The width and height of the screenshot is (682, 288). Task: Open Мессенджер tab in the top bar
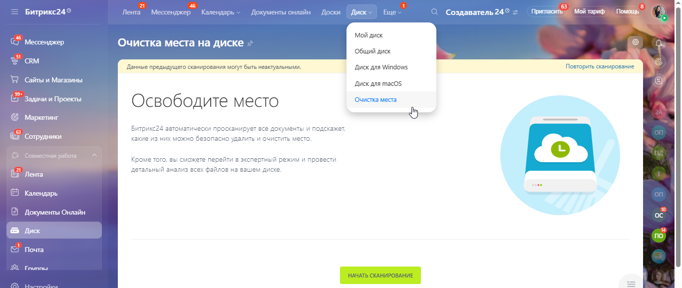click(x=171, y=12)
